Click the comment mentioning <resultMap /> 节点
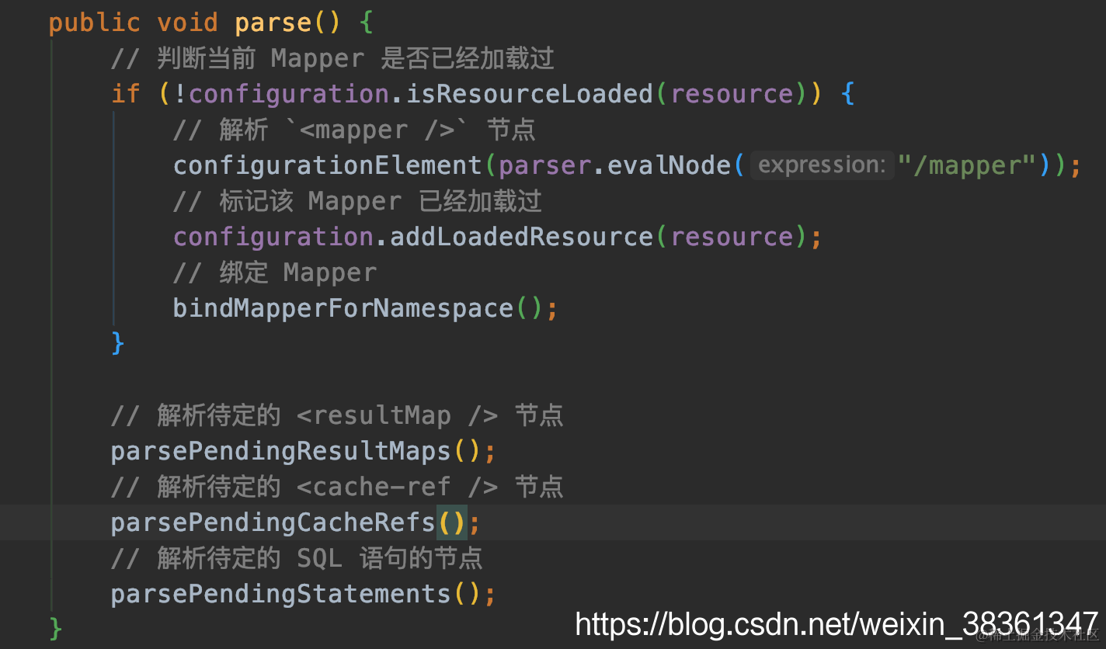 click(x=337, y=415)
